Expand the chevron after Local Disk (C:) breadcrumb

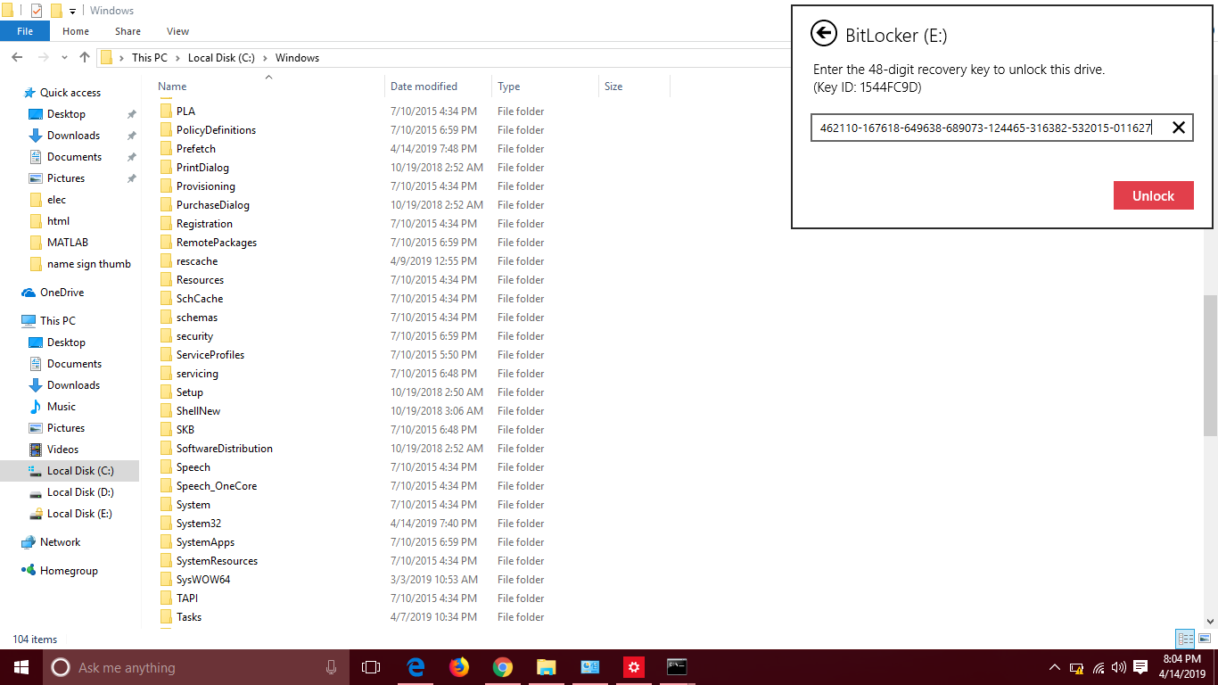(266, 57)
